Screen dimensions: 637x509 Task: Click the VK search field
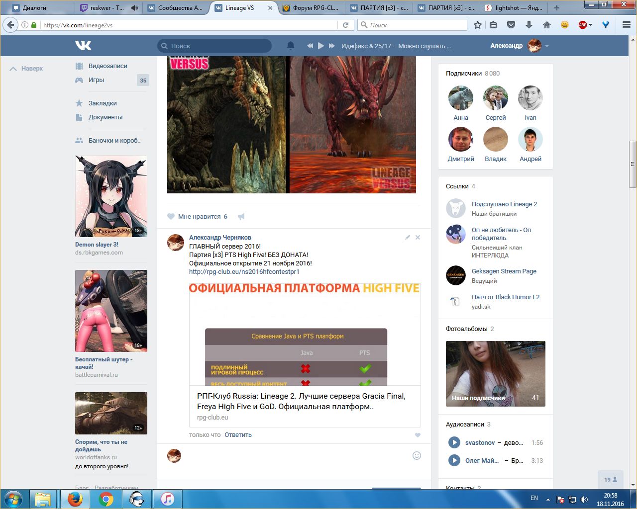(x=214, y=46)
